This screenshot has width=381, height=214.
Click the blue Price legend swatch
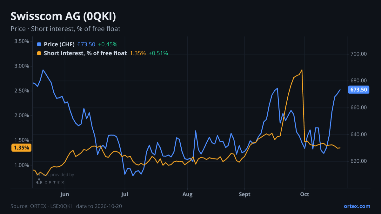[39, 44]
